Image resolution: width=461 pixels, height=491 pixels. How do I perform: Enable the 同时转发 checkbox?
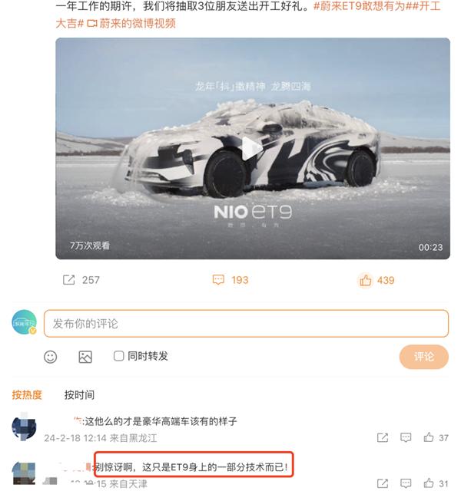(x=118, y=356)
